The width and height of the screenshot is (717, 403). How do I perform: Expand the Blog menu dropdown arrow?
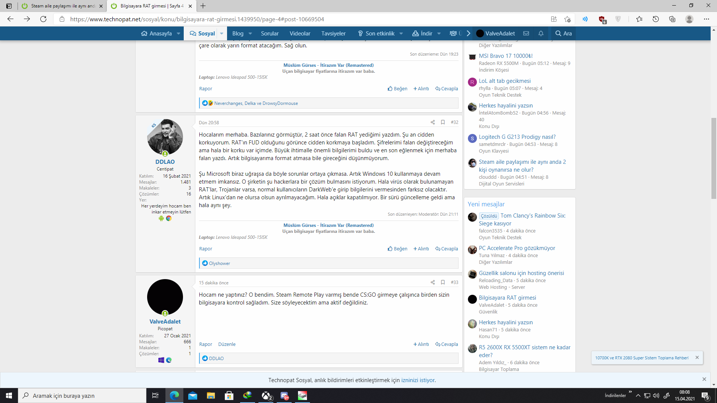click(250, 34)
